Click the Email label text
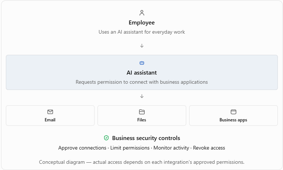The image size is (283, 170). point(50,120)
